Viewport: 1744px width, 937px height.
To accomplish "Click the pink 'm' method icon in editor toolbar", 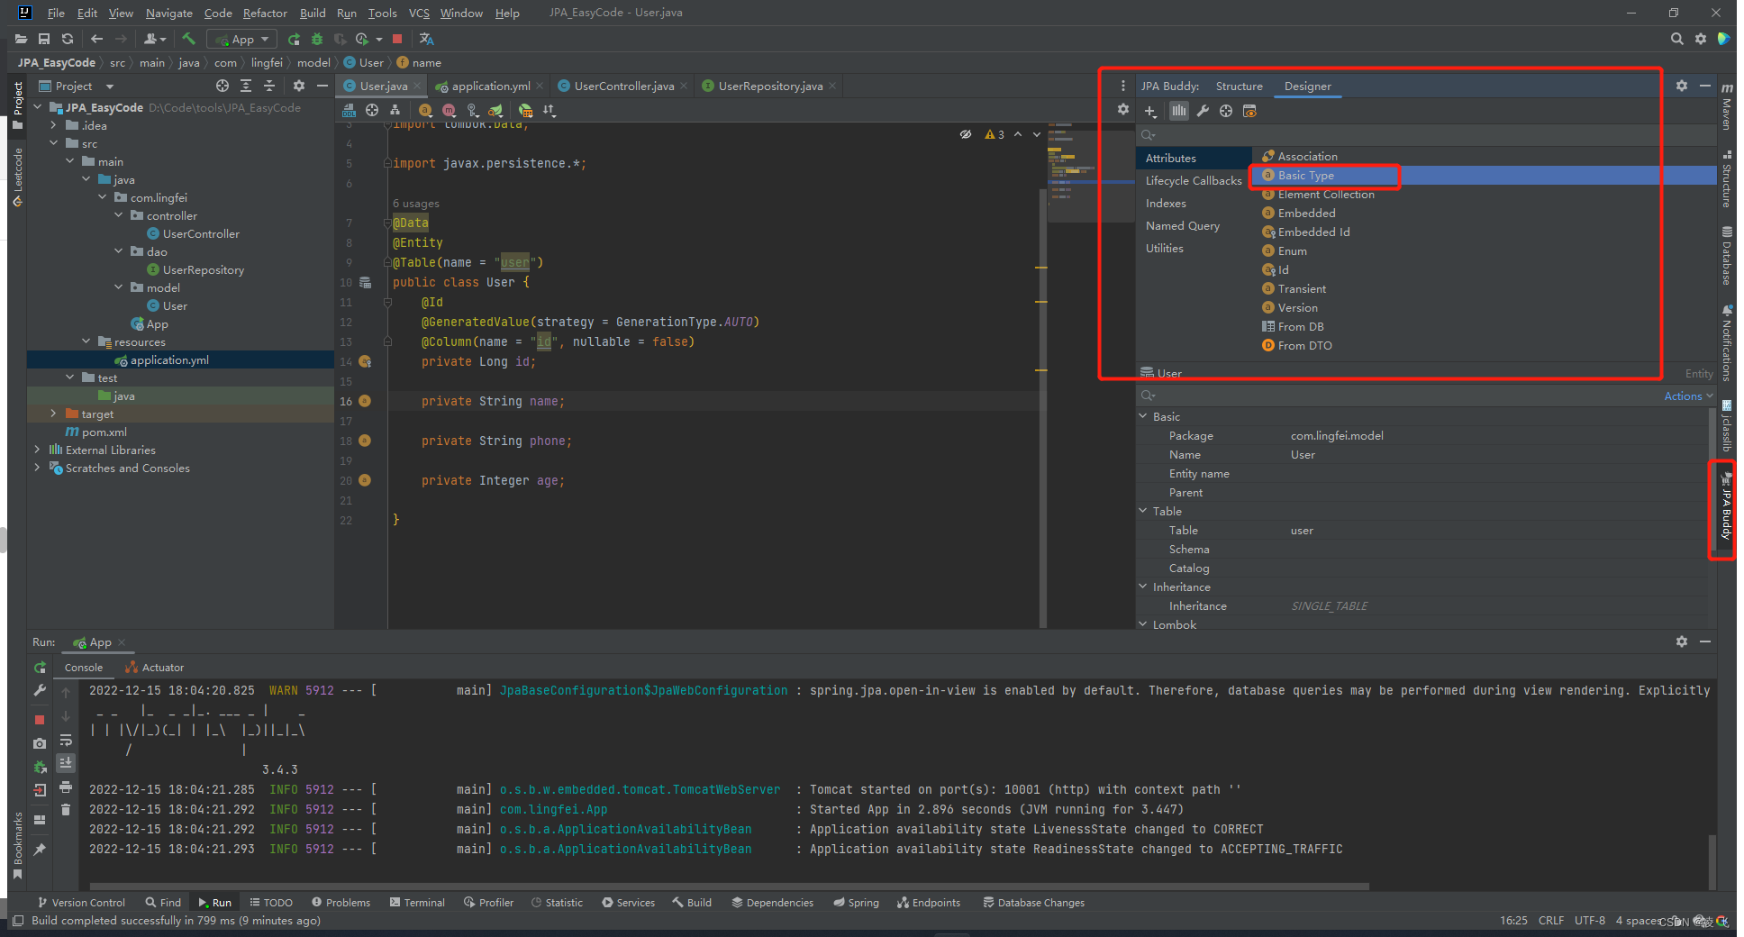I will pyautogui.click(x=449, y=110).
